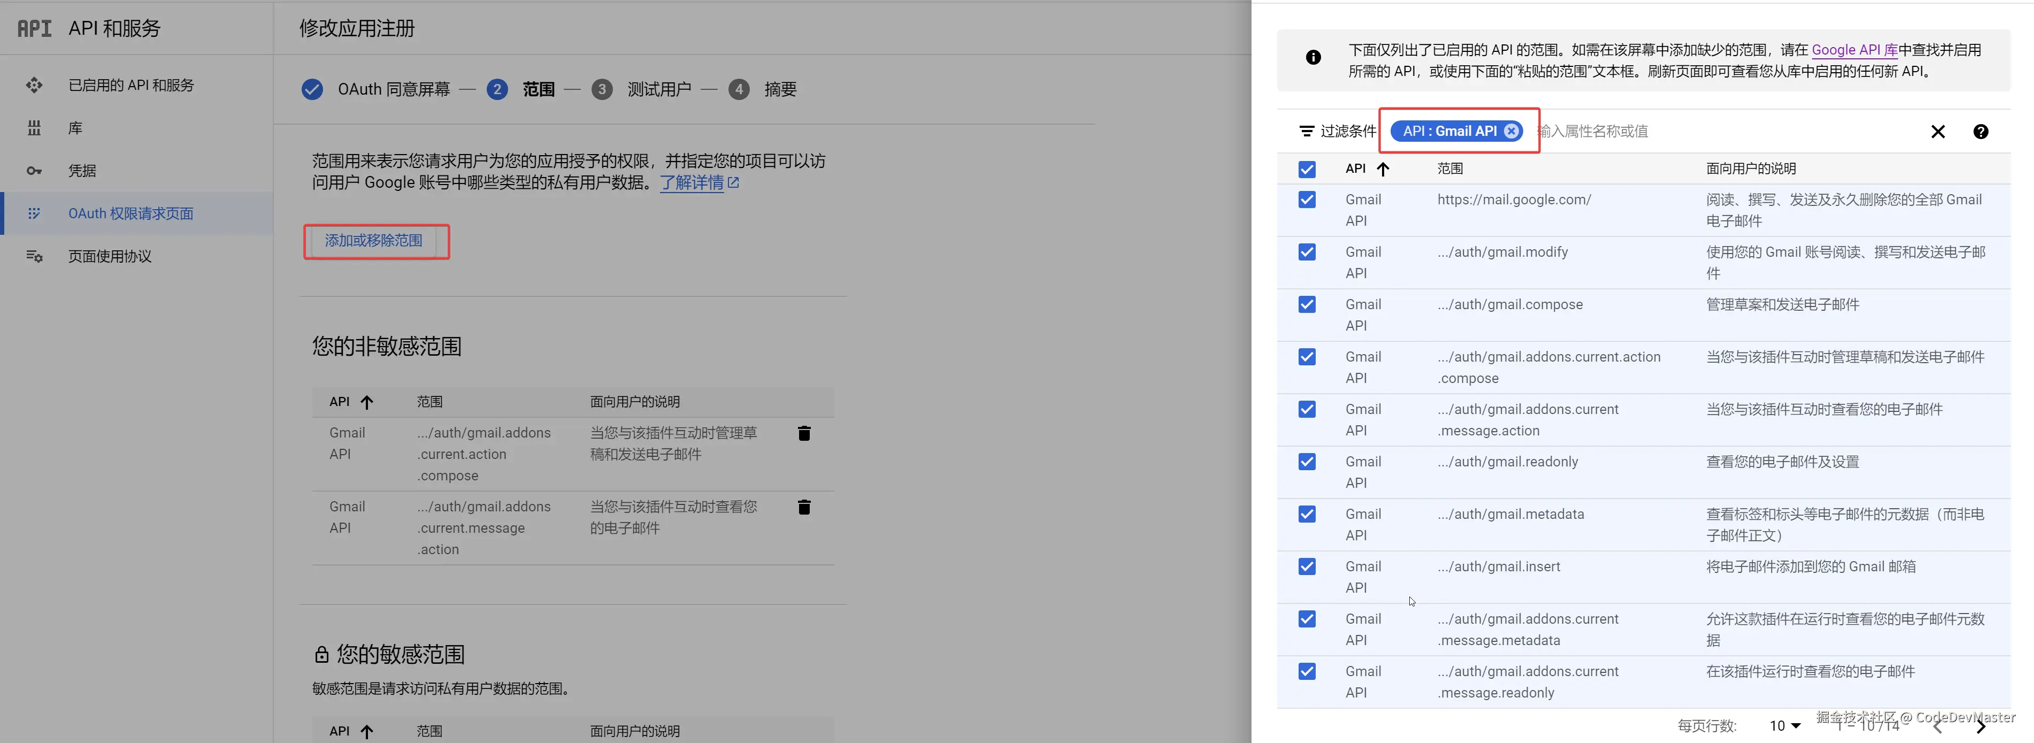
Task: Uncheck the gmail.insert scope checkbox
Action: tap(1307, 567)
